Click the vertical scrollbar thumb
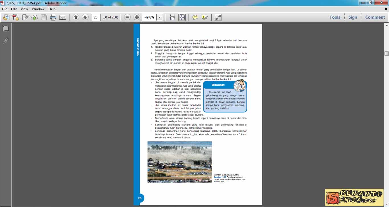389x207 pixels. tap(386, 53)
